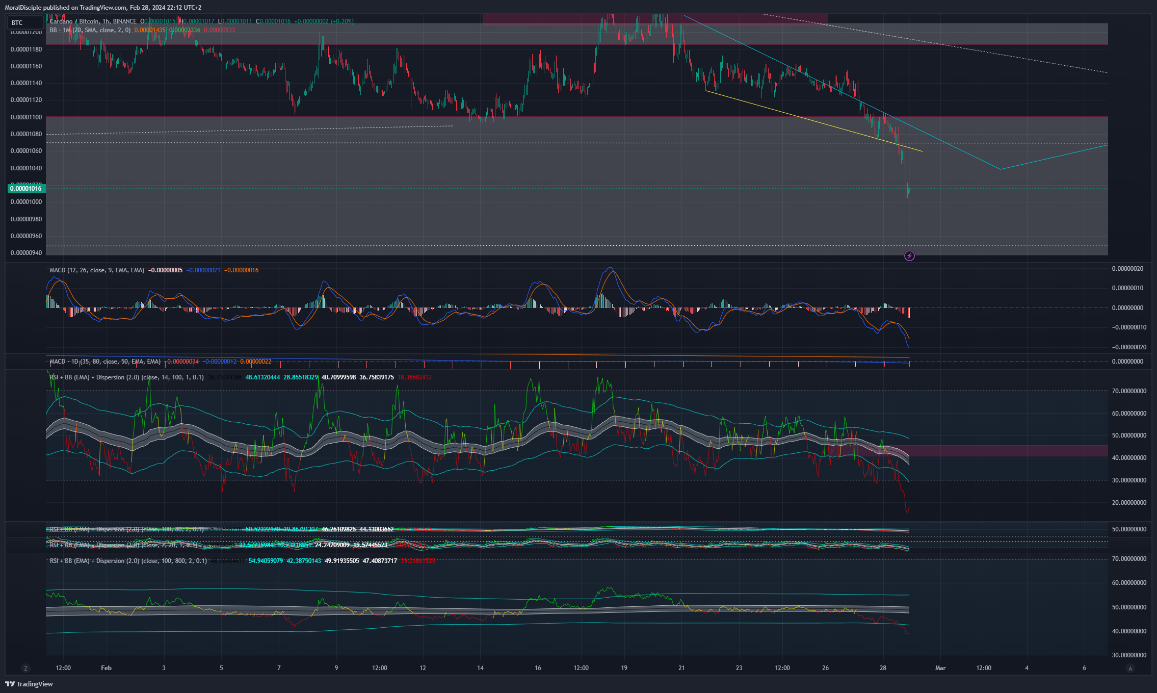Click the 0.00000940 price axis label

27,253
